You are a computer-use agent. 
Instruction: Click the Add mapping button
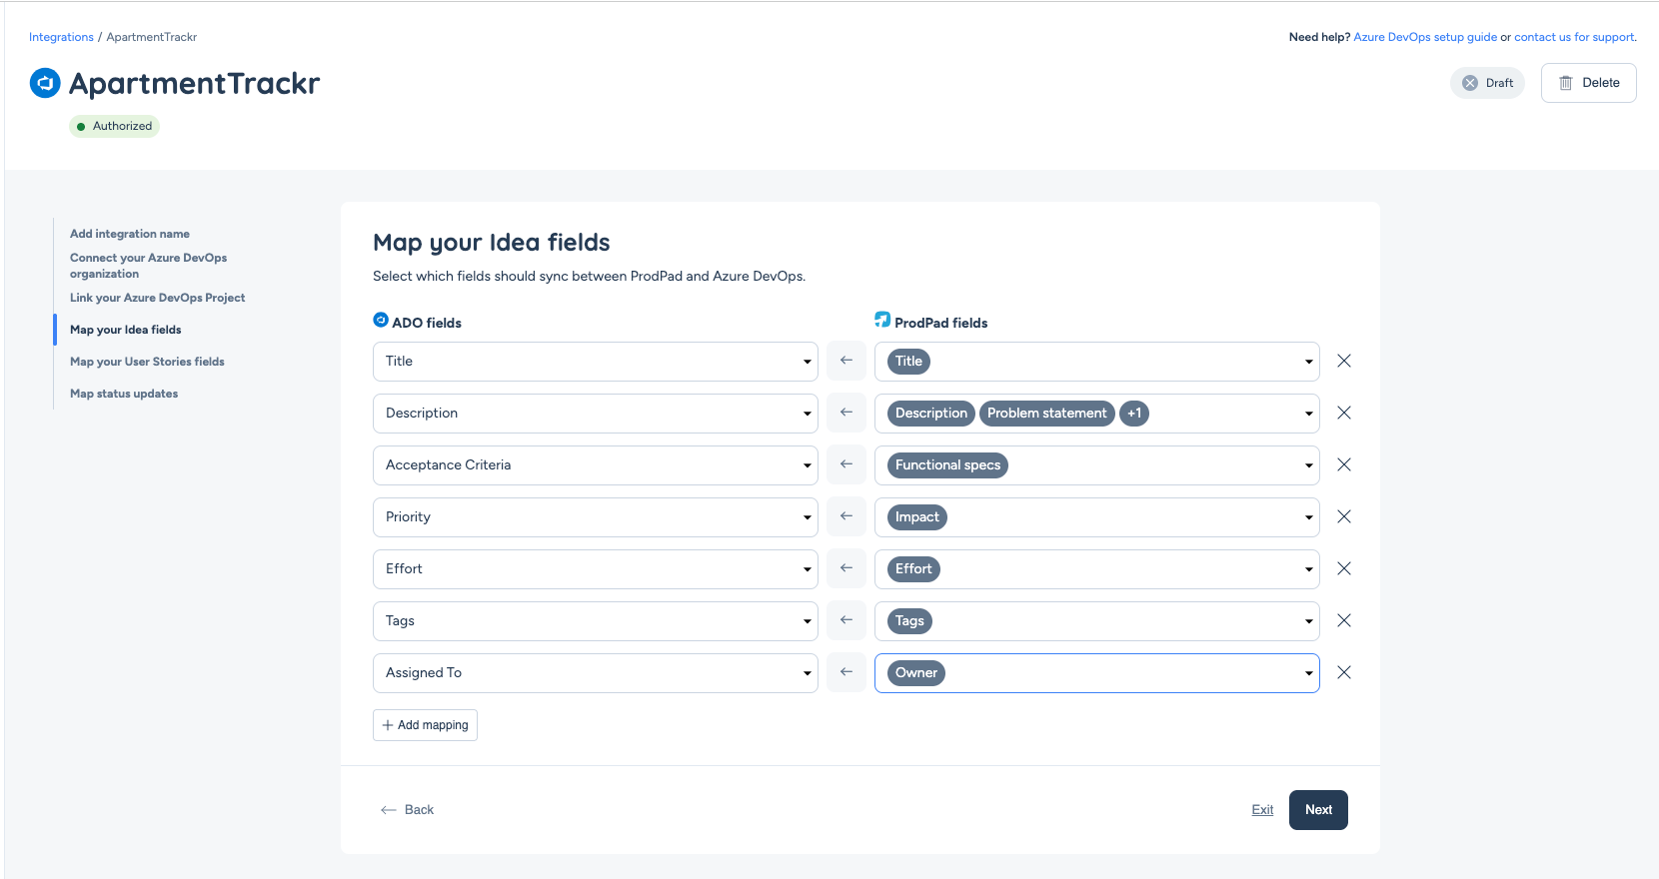point(425,725)
